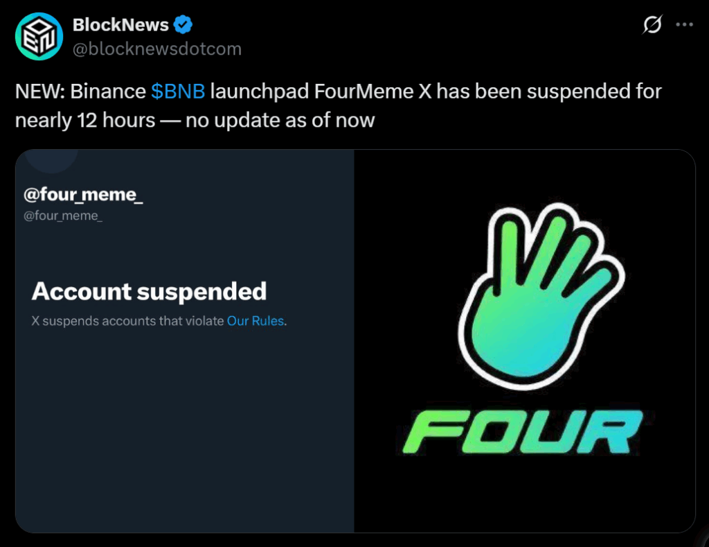The height and width of the screenshot is (547, 709).
Task: Click the "no update as of now" text
Action: pyautogui.click(x=280, y=120)
